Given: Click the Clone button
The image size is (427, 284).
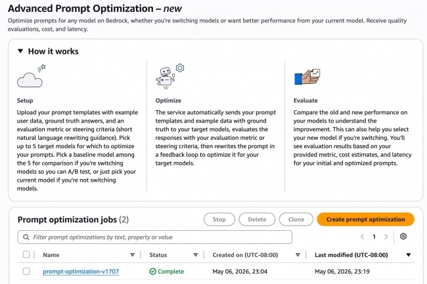Looking at the screenshot, I should click(296, 219).
